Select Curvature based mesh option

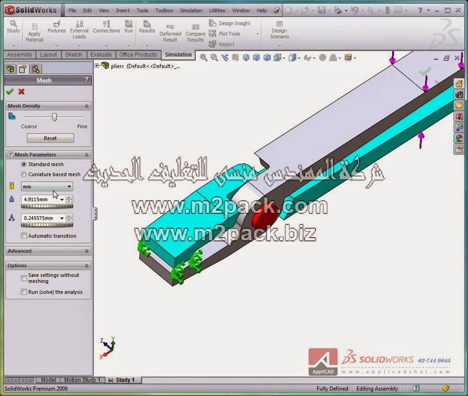pos(24,174)
